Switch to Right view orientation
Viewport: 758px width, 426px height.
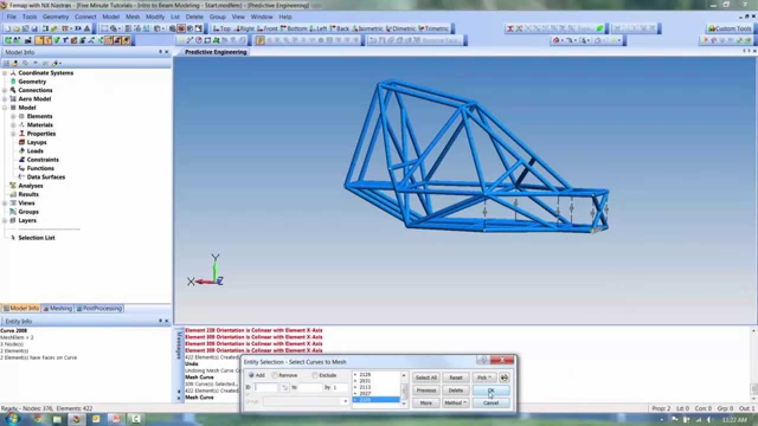[244, 28]
